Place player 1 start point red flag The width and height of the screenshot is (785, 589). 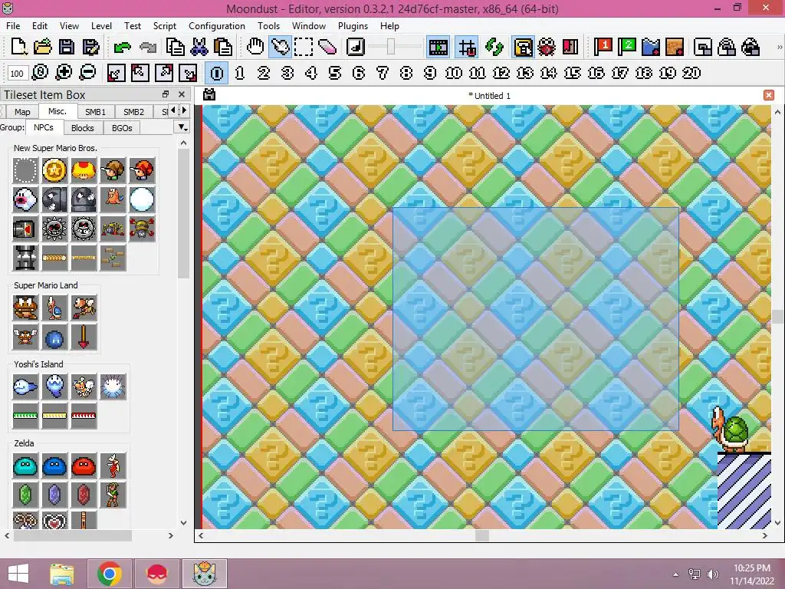pyautogui.click(x=603, y=47)
